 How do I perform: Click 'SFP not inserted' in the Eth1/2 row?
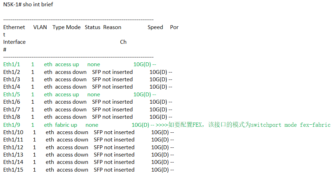coord(112,72)
